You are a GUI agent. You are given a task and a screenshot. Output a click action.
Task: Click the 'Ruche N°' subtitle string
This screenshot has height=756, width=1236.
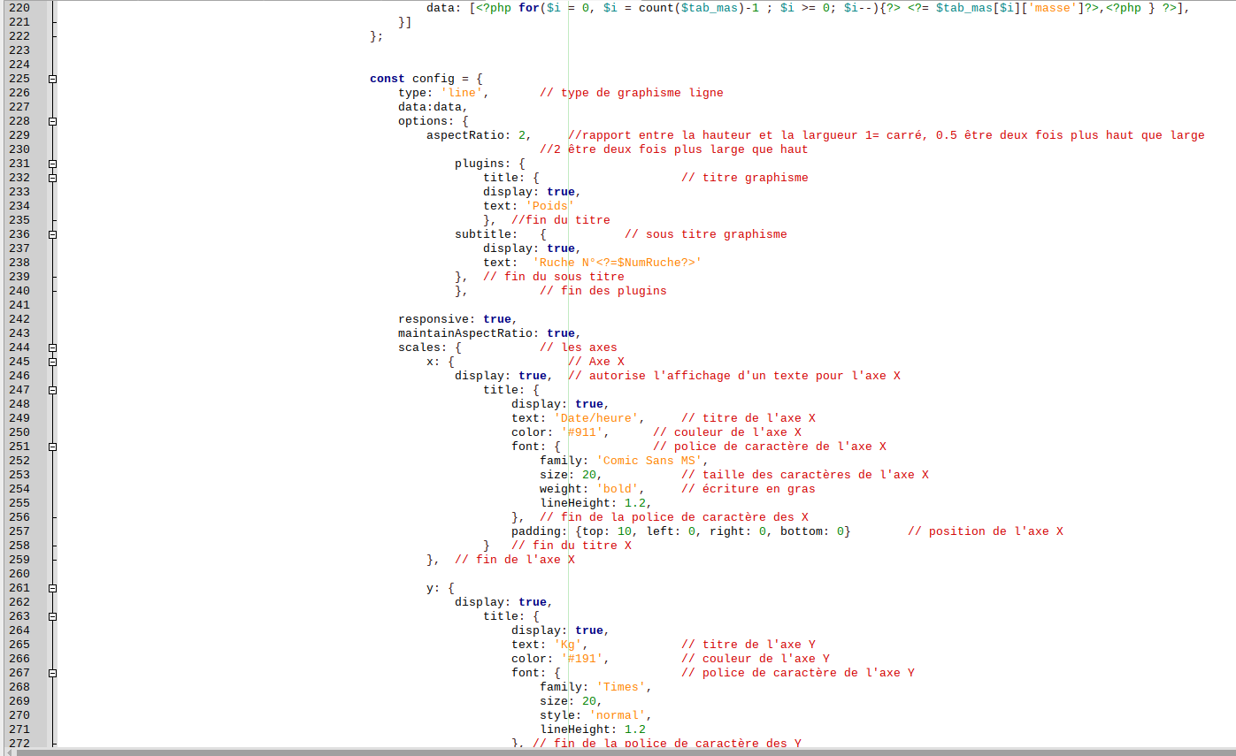618,263
